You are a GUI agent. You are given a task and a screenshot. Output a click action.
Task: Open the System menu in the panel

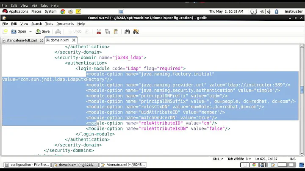click(x=50, y=11)
